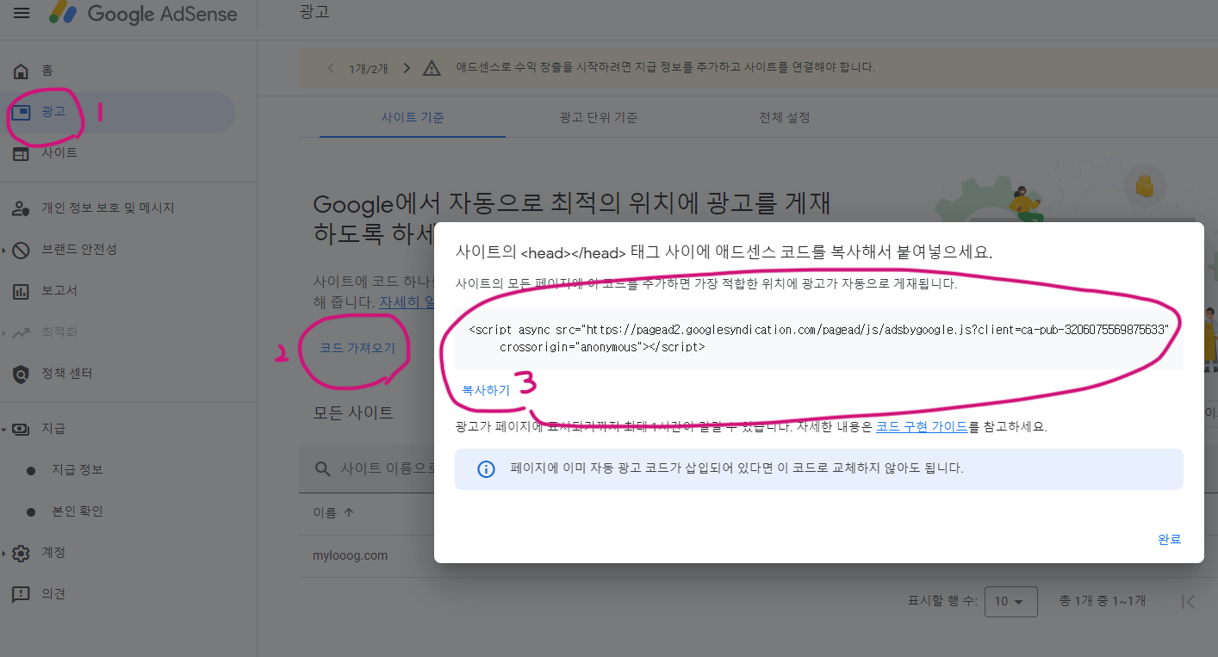Switch to the 전체 설정 tab
Viewport: 1218px width, 657px height.
pyautogui.click(x=784, y=118)
